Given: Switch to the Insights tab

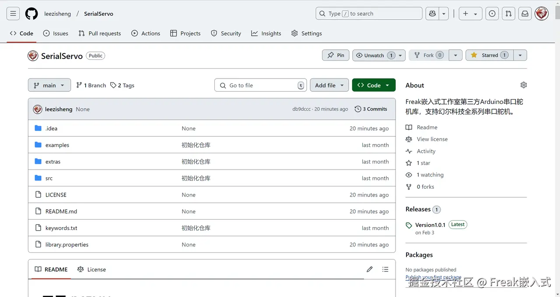Looking at the screenshot, I should pos(266,33).
